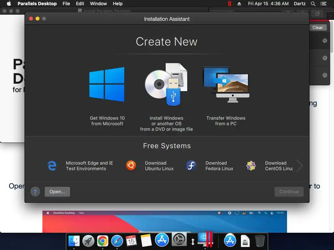Open Google Chrome from the Dock

pyautogui.click(x=102, y=241)
